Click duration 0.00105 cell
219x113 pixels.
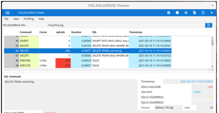point(81,46)
